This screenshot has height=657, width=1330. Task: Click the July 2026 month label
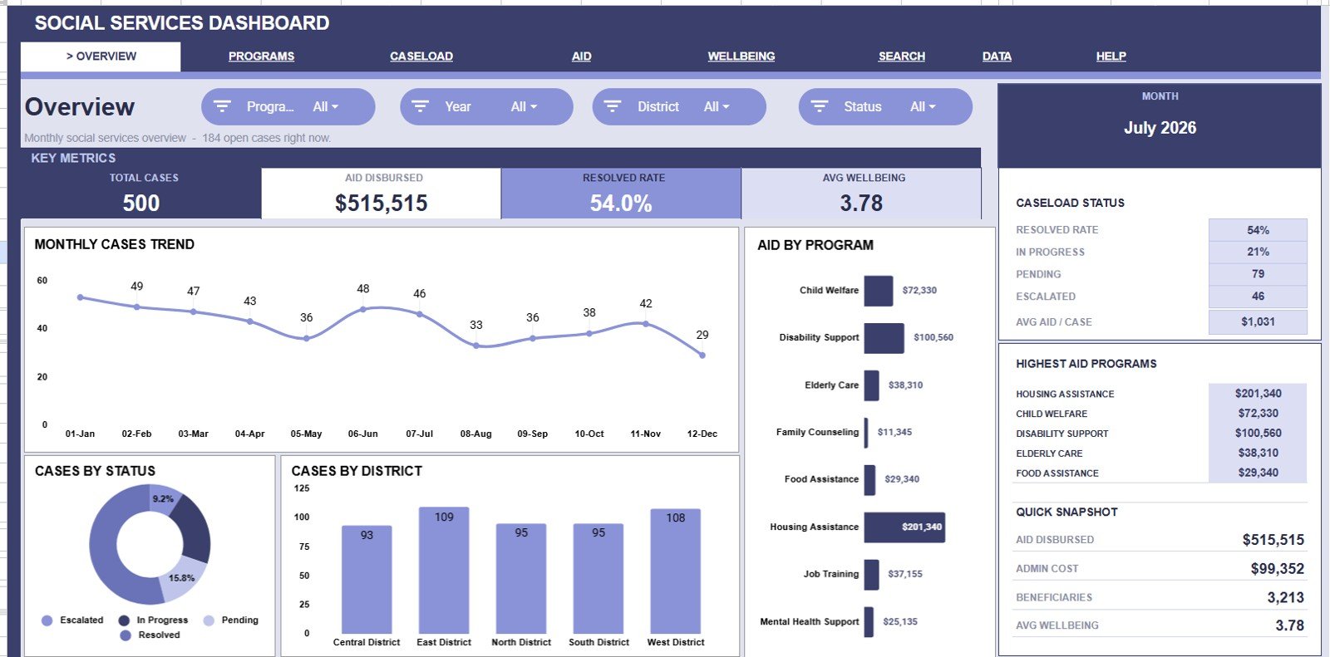[1160, 128]
